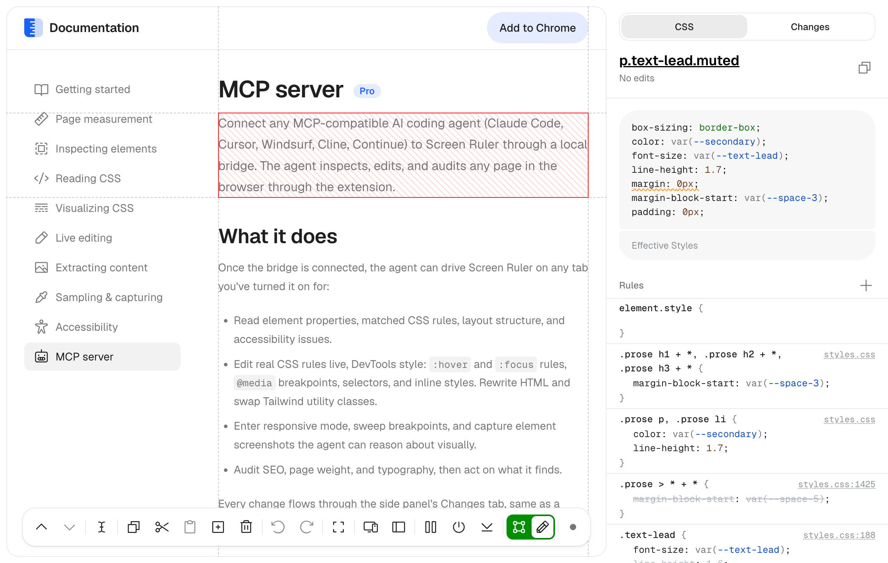Select child element with the down chevron
The height and width of the screenshot is (563, 888).
pos(70,527)
